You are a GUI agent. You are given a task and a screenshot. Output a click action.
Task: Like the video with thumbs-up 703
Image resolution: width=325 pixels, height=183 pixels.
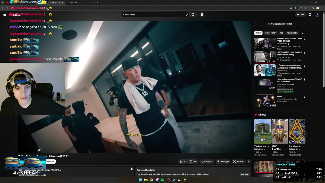coord(183,162)
